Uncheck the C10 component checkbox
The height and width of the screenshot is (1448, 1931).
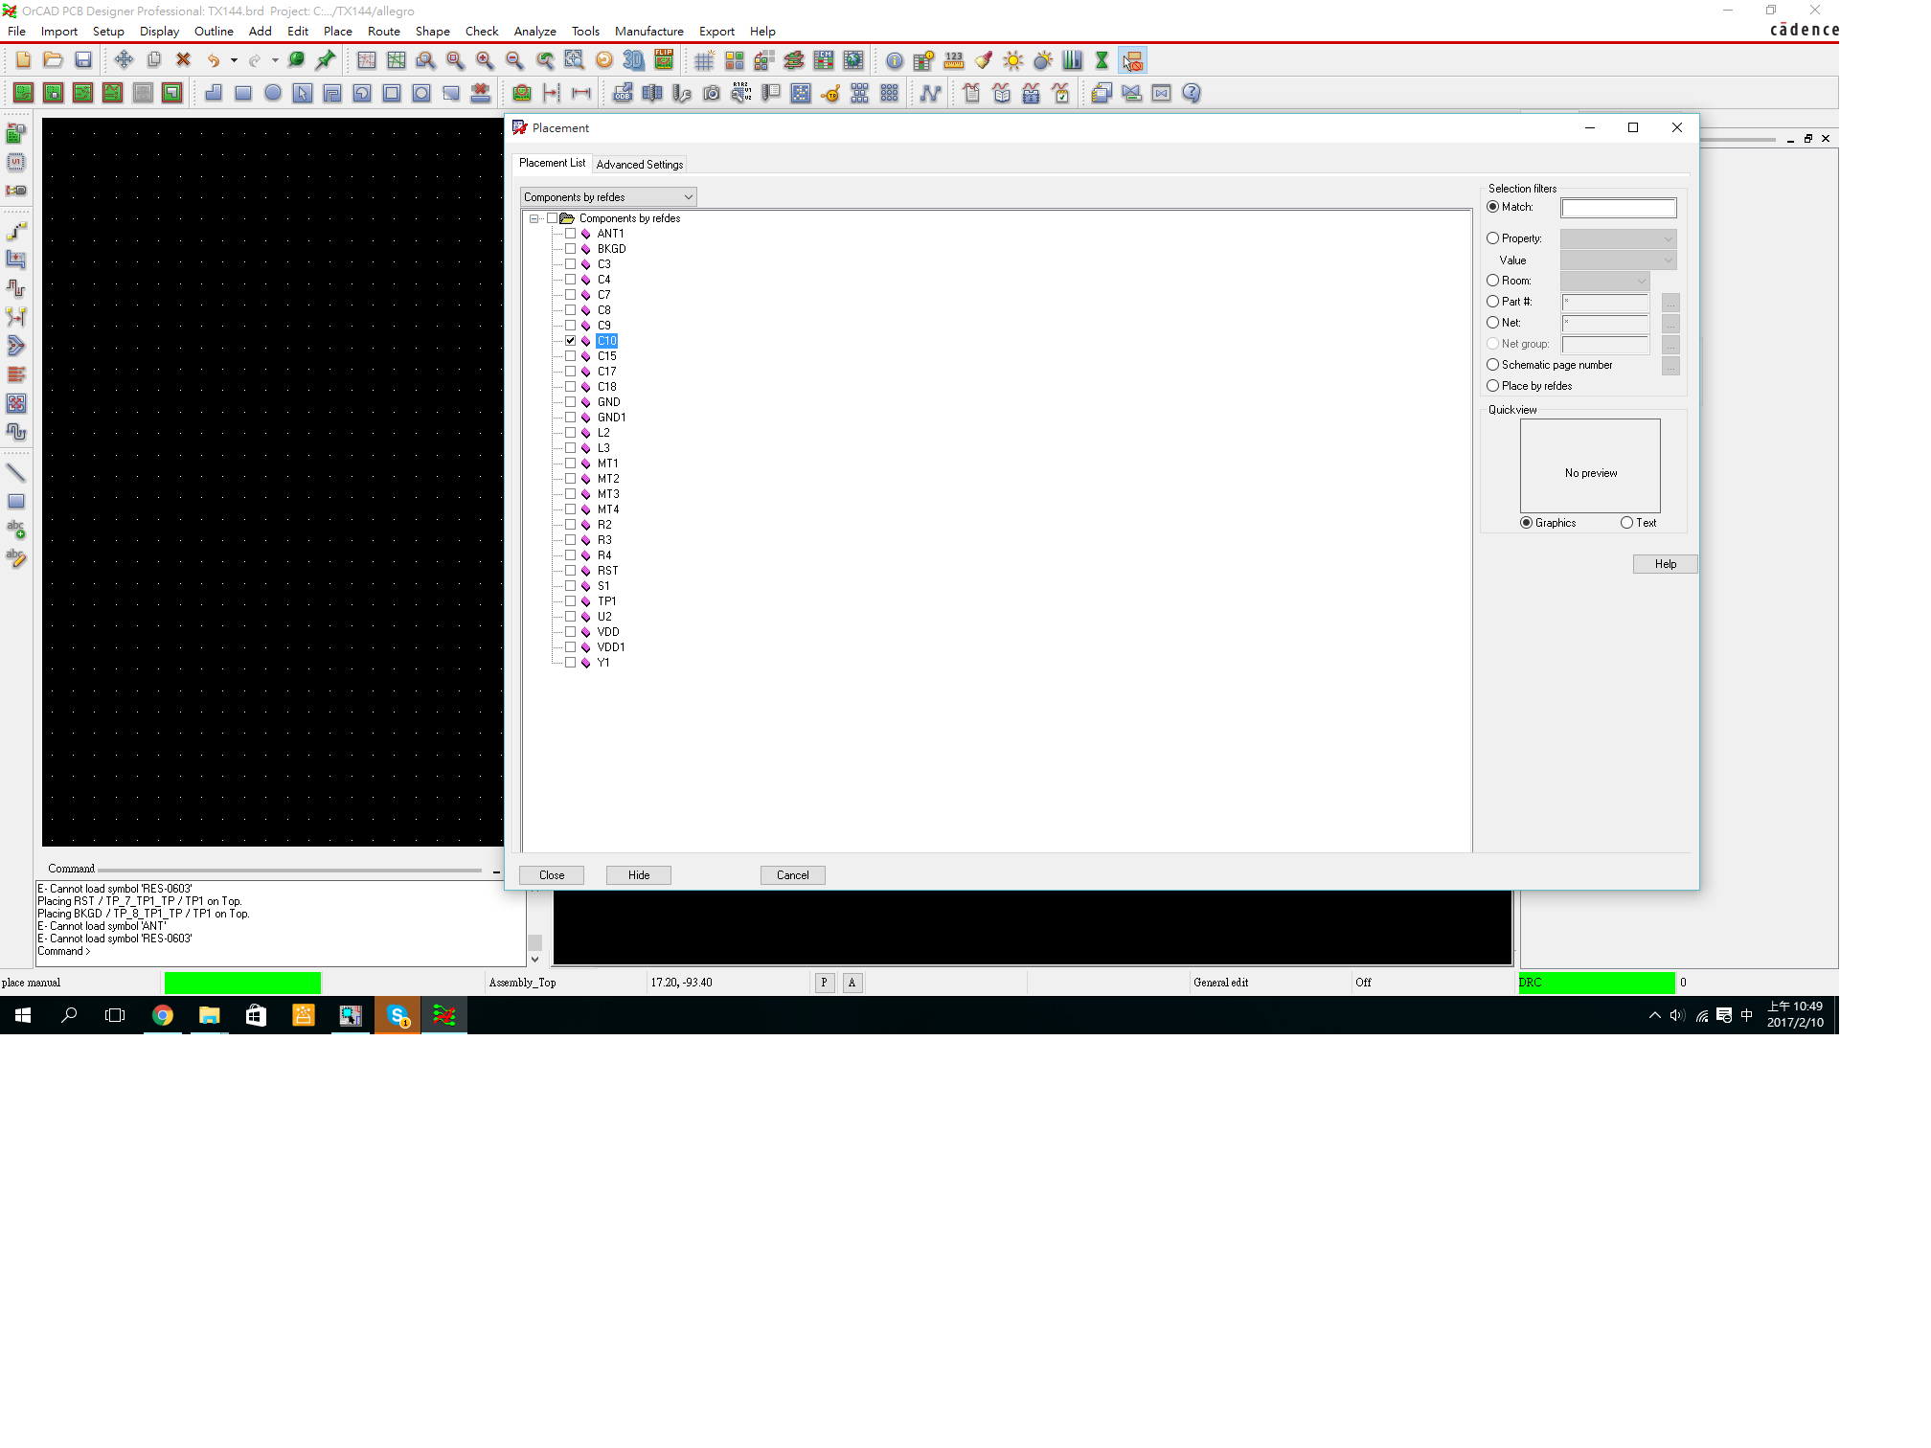[x=571, y=341]
